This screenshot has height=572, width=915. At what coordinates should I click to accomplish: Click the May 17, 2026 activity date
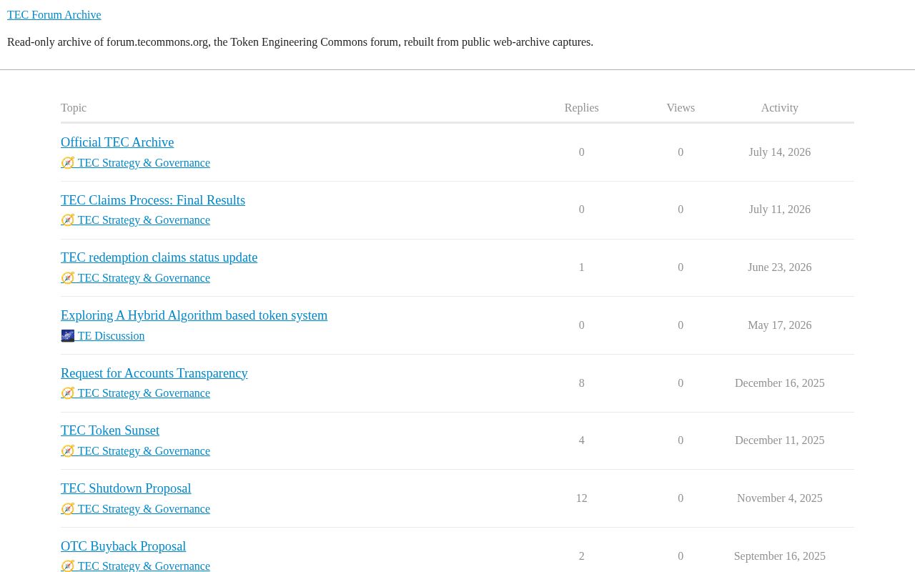[x=779, y=325]
